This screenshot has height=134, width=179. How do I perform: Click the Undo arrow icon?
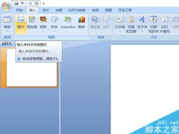click(22, 3)
